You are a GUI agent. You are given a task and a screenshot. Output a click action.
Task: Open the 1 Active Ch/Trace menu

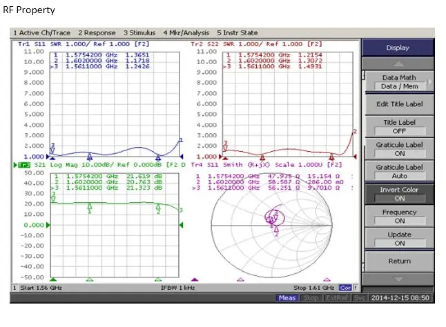point(42,32)
